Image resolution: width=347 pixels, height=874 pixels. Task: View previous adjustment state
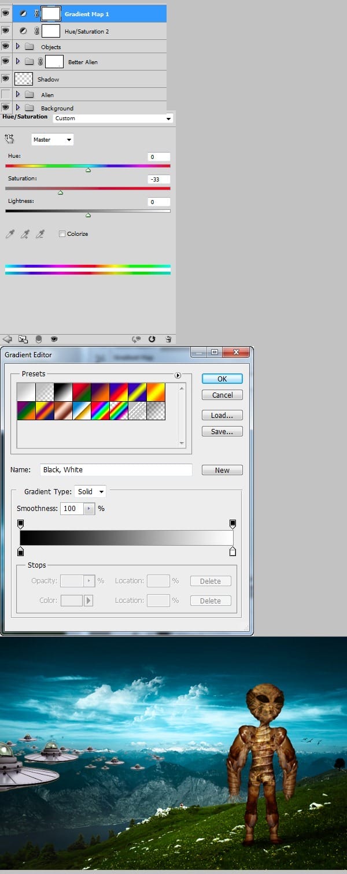click(137, 339)
